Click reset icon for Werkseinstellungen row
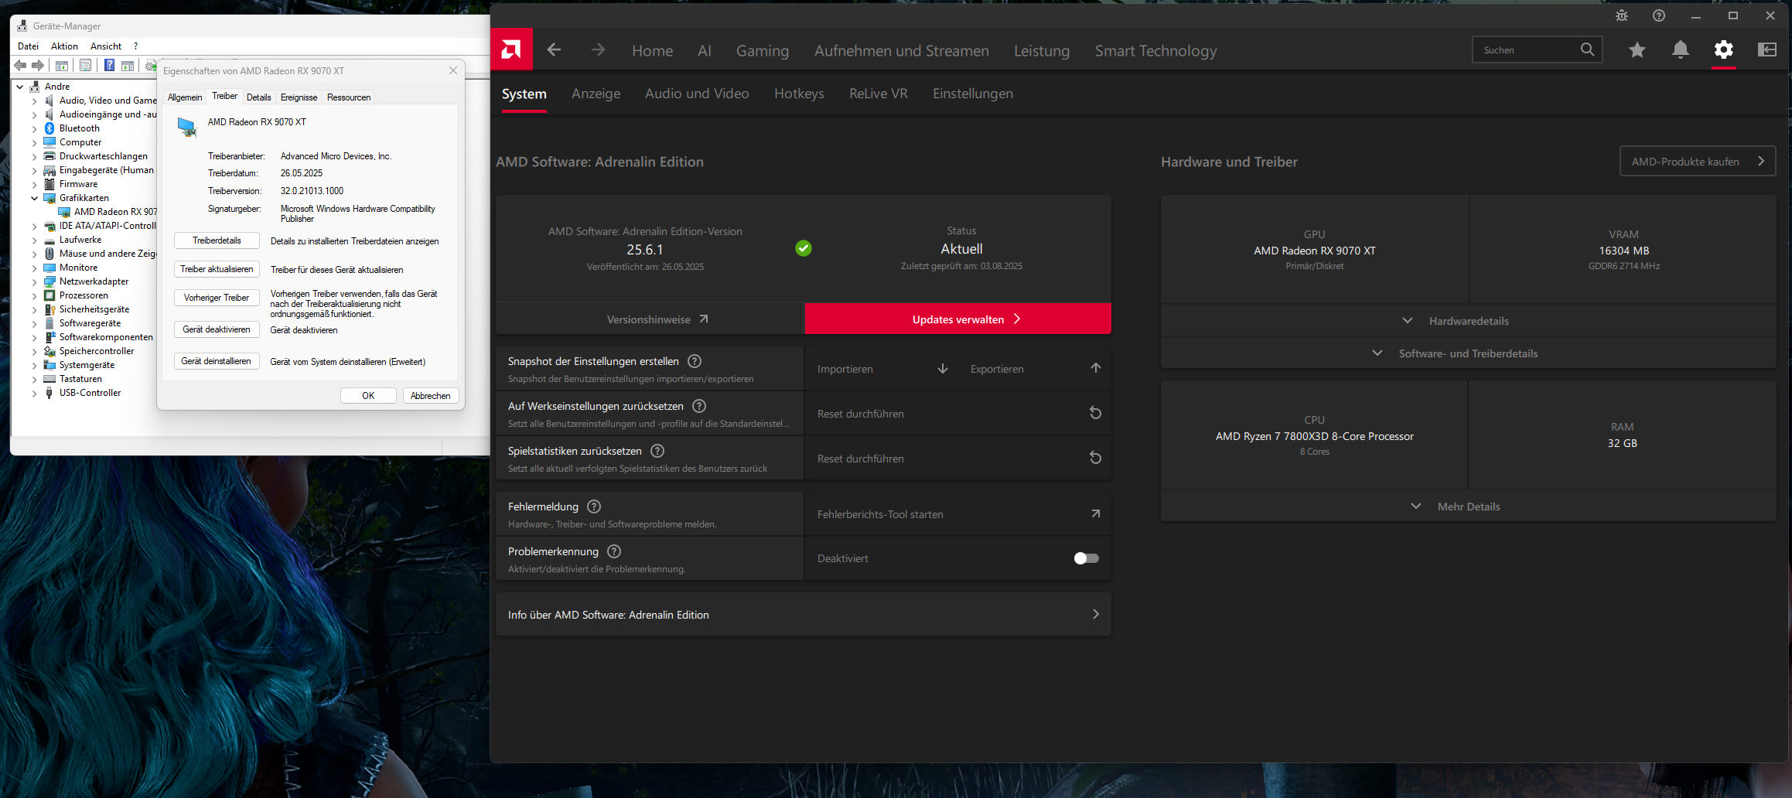Viewport: 1792px width, 798px height. coord(1095,413)
